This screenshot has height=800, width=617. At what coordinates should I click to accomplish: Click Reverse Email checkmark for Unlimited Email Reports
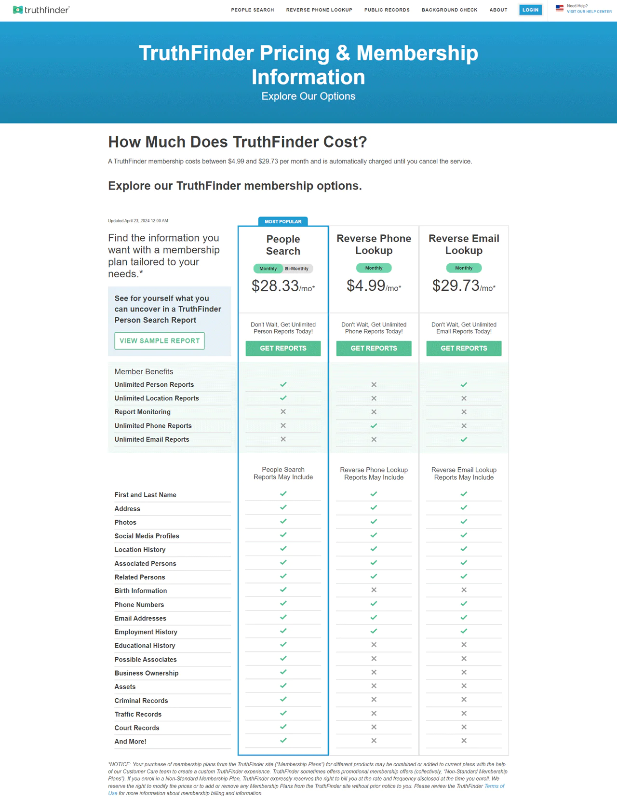tap(464, 439)
